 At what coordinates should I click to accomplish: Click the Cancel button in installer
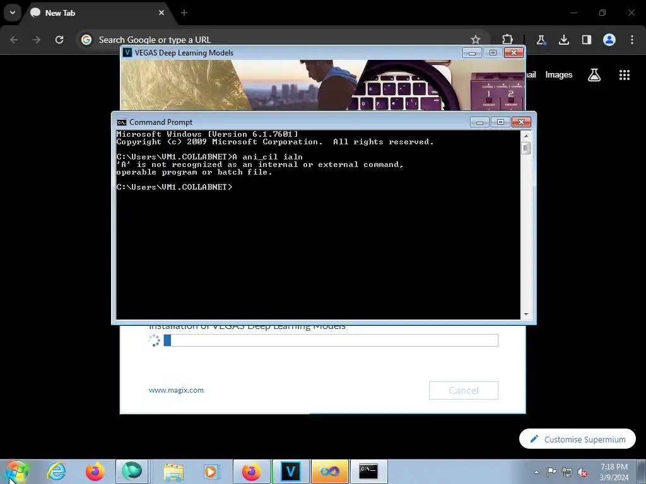pyautogui.click(x=464, y=390)
